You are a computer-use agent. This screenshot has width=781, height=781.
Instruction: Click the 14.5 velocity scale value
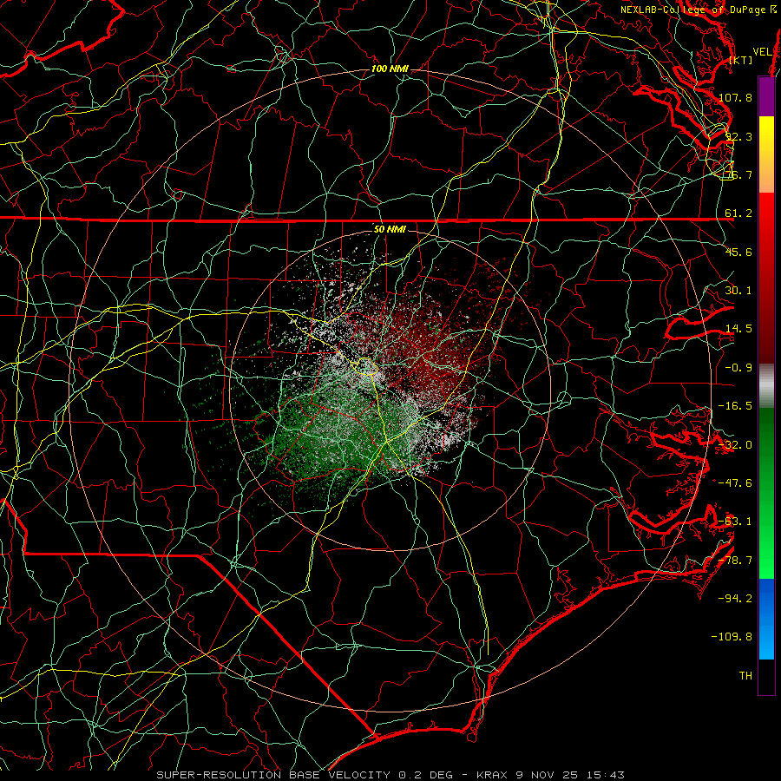(x=738, y=329)
